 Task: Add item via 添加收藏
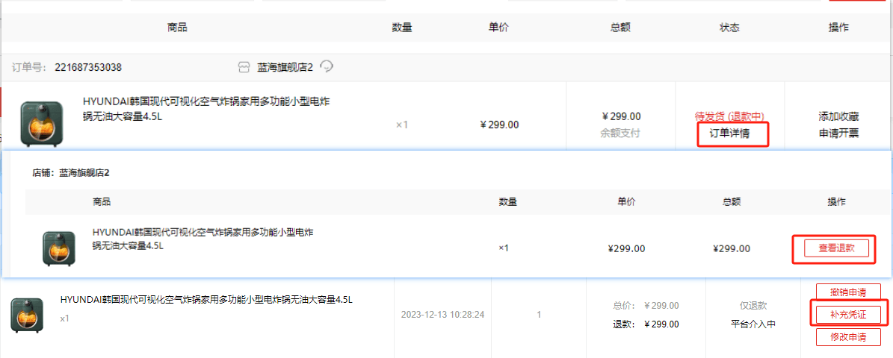(x=838, y=117)
